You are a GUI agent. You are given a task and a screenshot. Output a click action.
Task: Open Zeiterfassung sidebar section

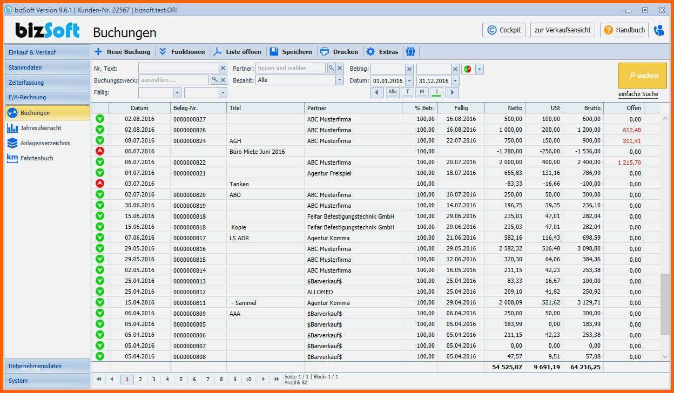coord(48,83)
